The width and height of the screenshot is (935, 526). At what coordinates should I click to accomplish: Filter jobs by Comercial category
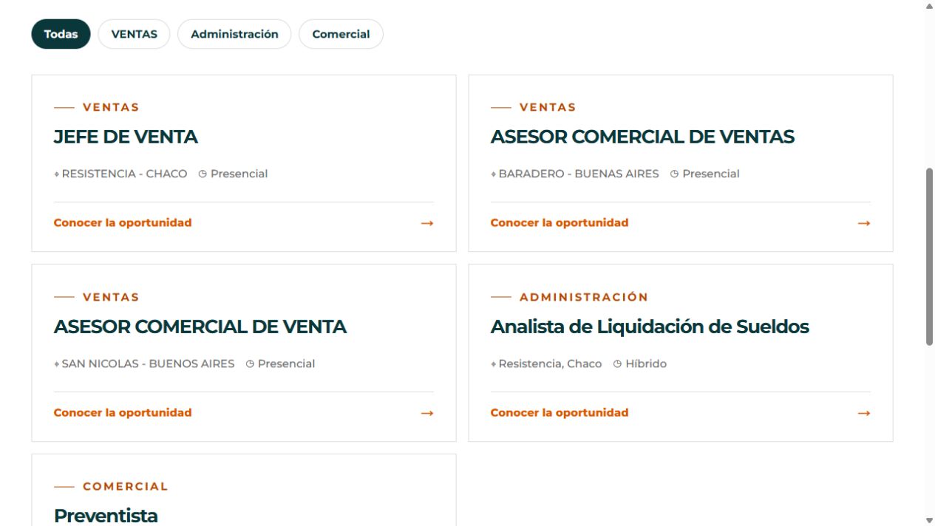341,34
